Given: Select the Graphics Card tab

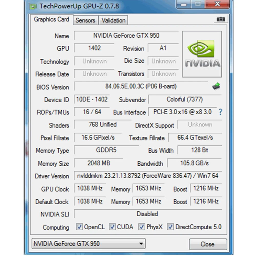Looking at the screenshot, I should (x=51, y=19).
